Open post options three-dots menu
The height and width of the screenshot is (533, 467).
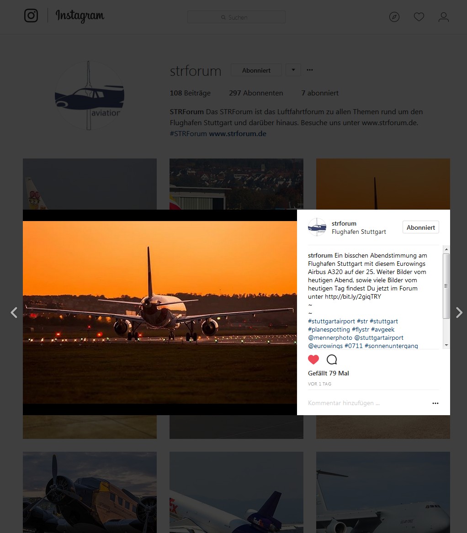(x=435, y=403)
